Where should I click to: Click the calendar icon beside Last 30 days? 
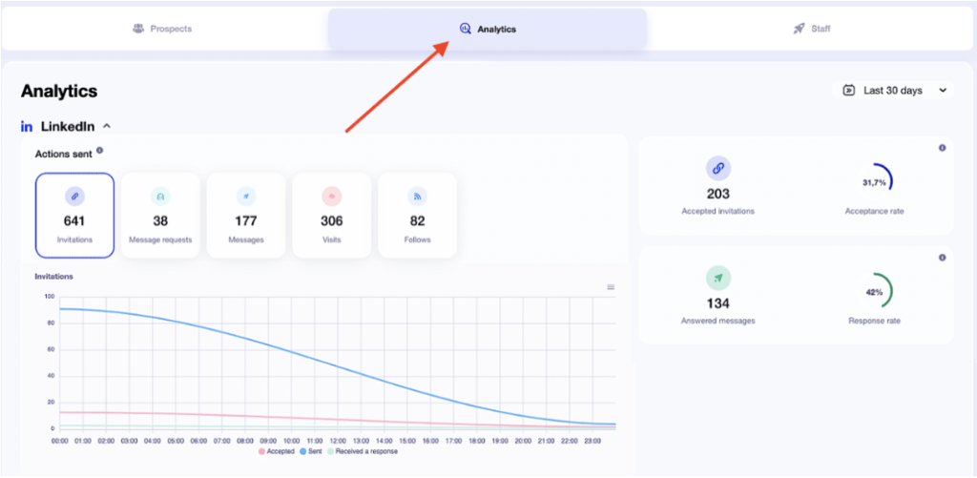(x=848, y=91)
